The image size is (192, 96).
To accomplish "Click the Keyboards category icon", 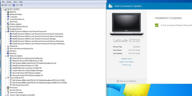I will click(8, 46).
